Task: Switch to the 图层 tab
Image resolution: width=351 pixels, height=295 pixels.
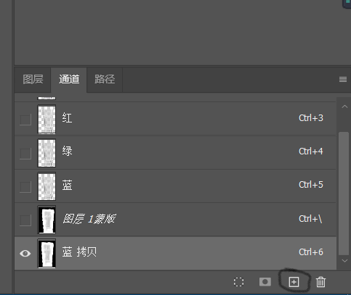Action: 33,79
